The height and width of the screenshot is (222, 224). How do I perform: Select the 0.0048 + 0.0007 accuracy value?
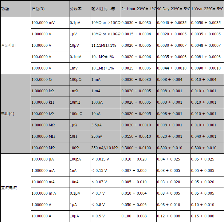[x=206, y=46]
